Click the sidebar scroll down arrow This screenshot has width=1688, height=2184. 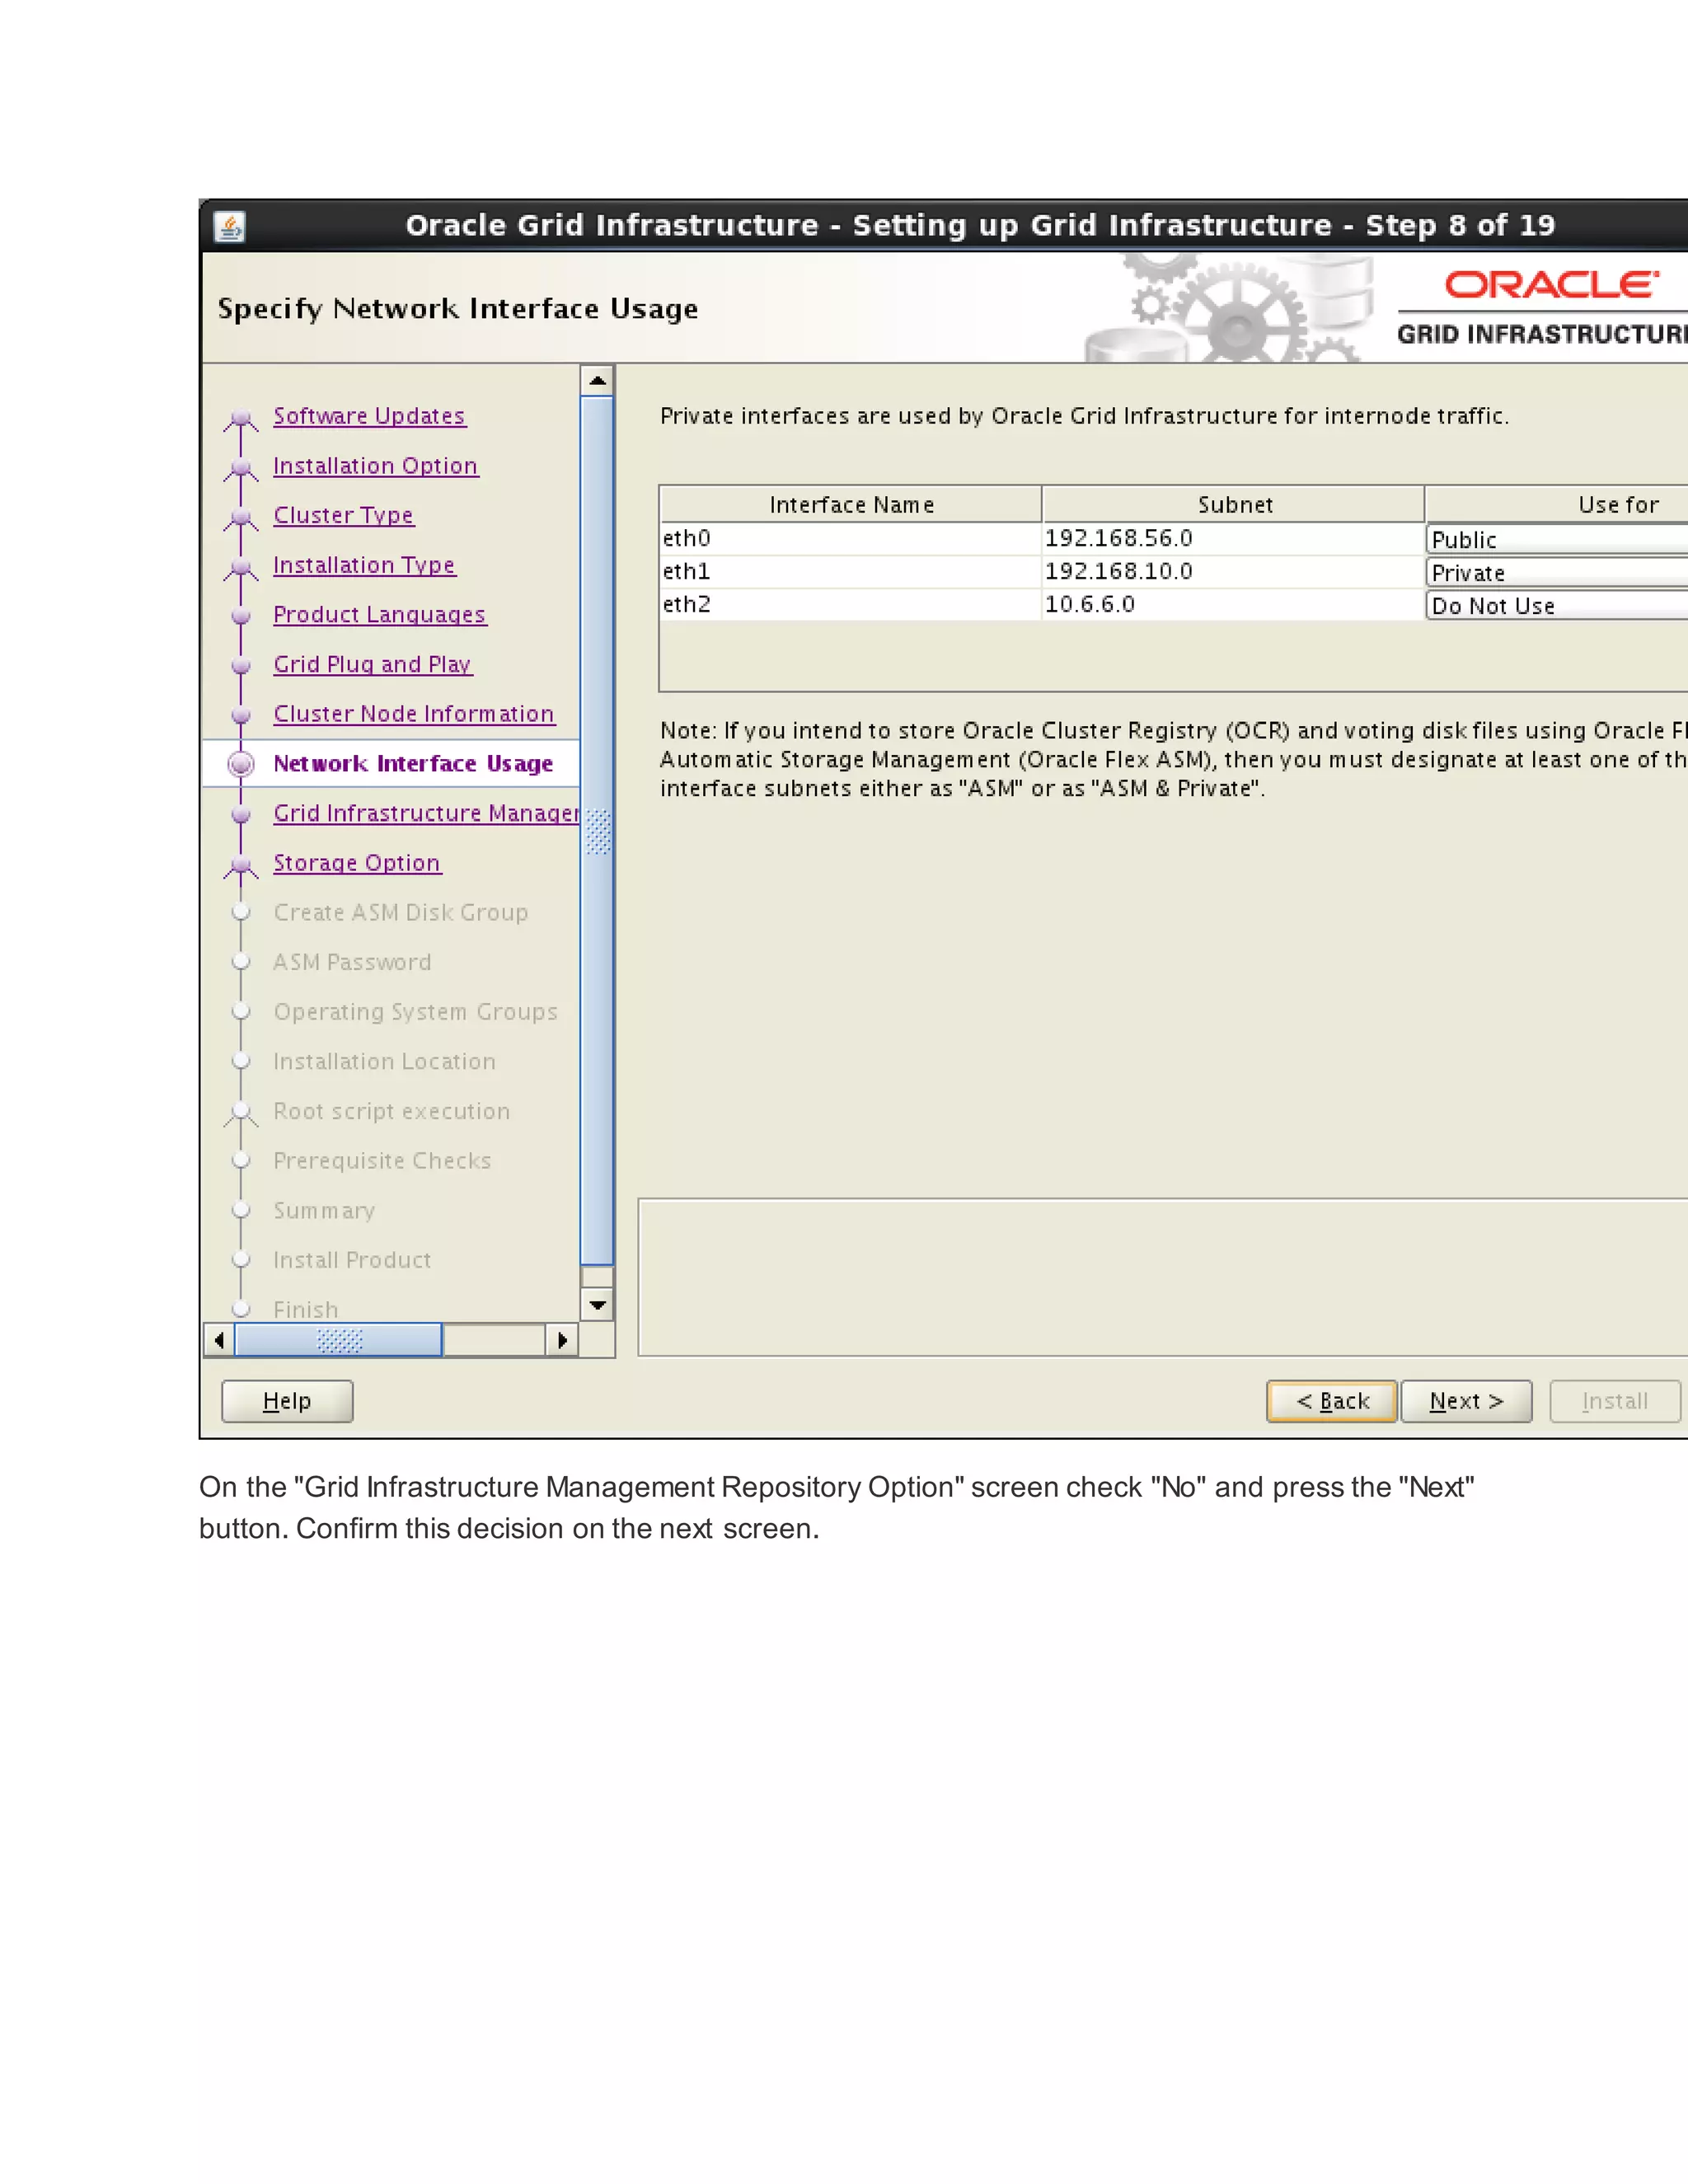pyautogui.click(x=597, y=1305)
